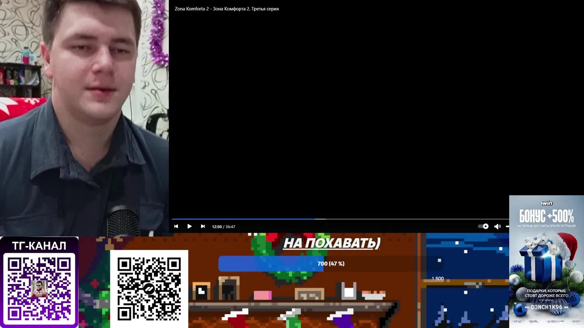Click the TG-канал QR code
The height and width of the screenshot is (328, 584).
click(39, 288)
